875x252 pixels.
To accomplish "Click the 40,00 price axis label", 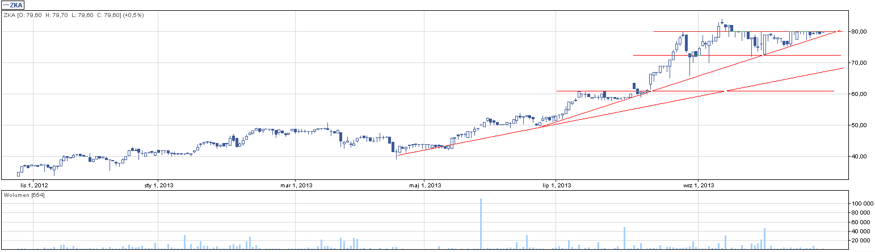I will tap(860, 156).
